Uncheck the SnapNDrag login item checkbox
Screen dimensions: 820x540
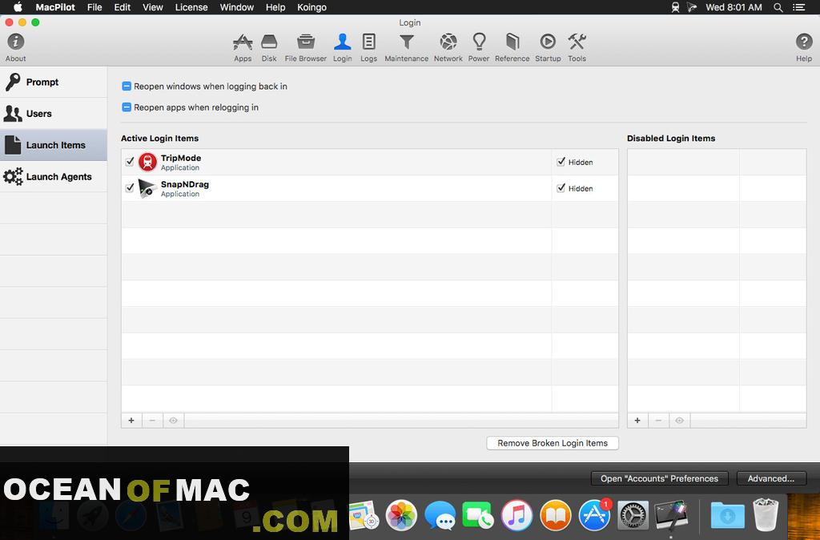[130, 187]
